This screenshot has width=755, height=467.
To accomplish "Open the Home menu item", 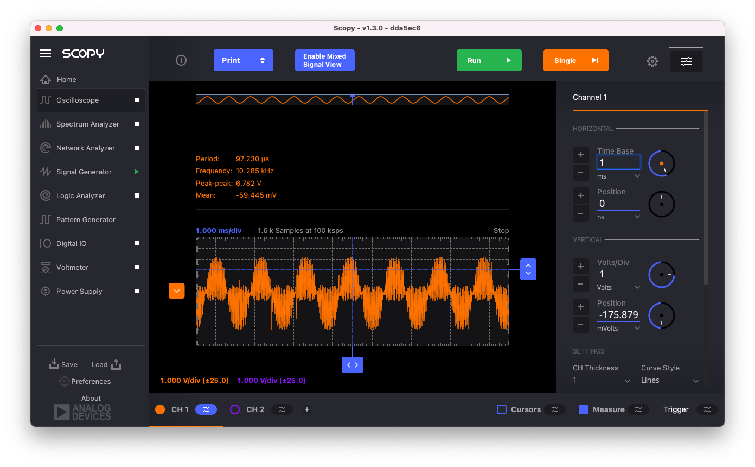I will point(91,79).
